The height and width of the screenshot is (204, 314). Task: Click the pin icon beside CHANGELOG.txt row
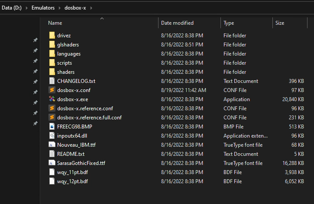[35, 82]
